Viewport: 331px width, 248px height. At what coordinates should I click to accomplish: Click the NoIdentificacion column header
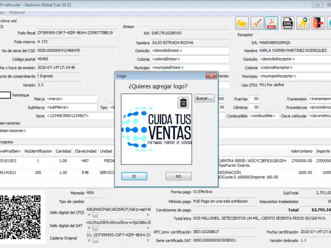(38, 151)
